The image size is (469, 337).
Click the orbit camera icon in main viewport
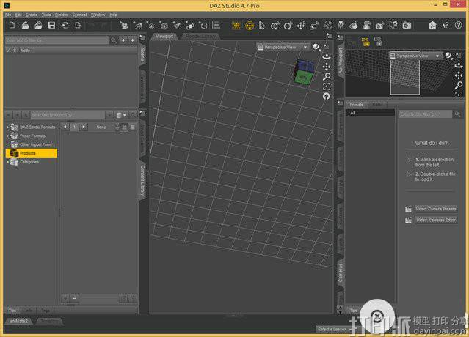coord(327,56)
